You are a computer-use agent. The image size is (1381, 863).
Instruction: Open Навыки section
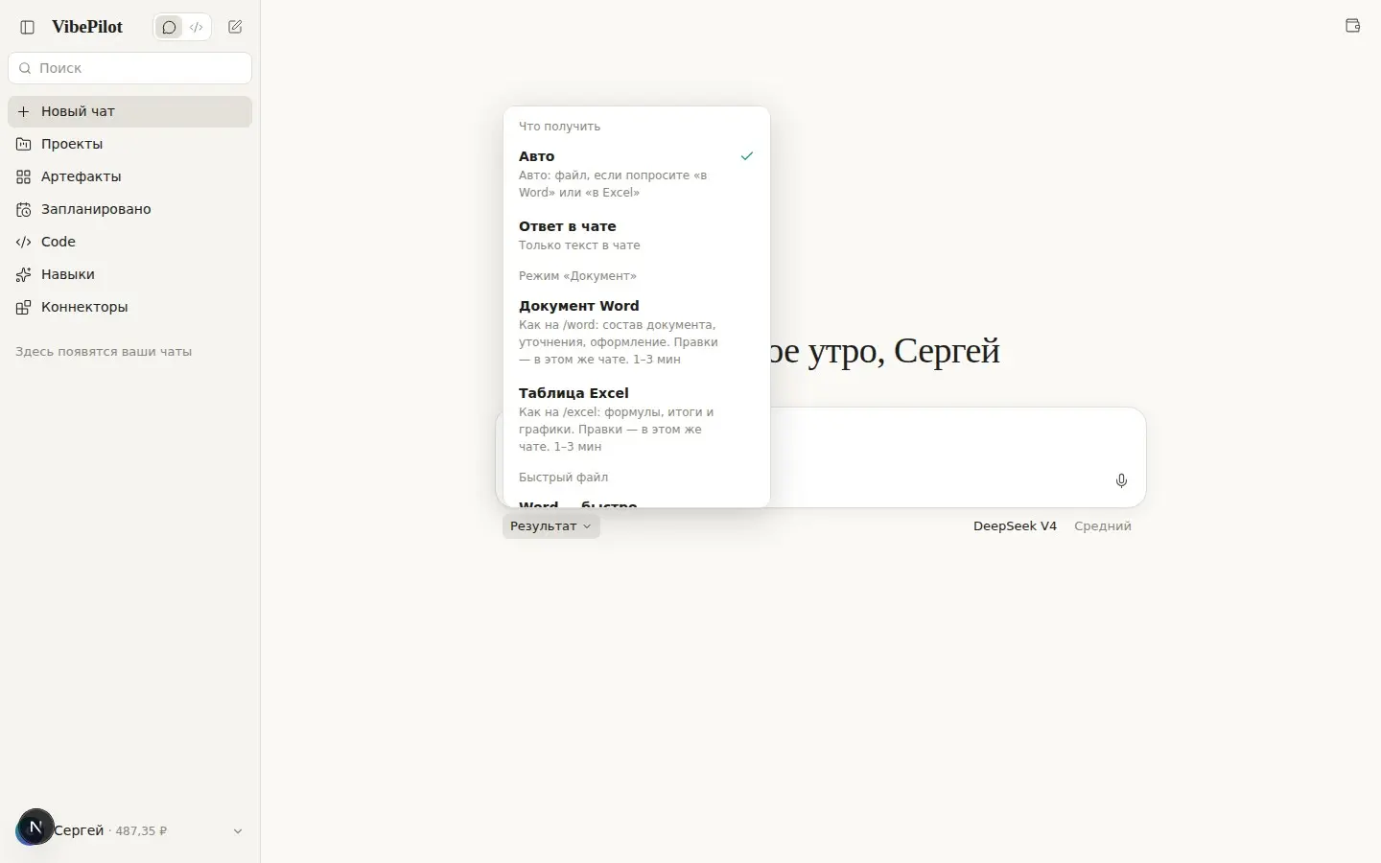click(x=129, y=274)
